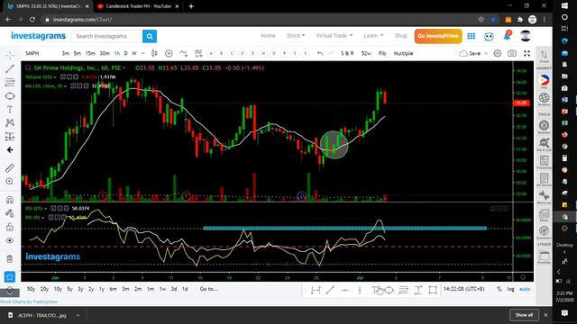577x324 pixels.
Task: Toggle auto scale
Action: coord(525,289)
